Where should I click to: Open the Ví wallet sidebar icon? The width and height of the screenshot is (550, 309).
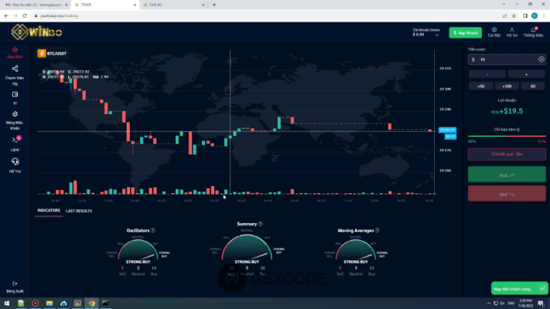click(x=15, y=94)
